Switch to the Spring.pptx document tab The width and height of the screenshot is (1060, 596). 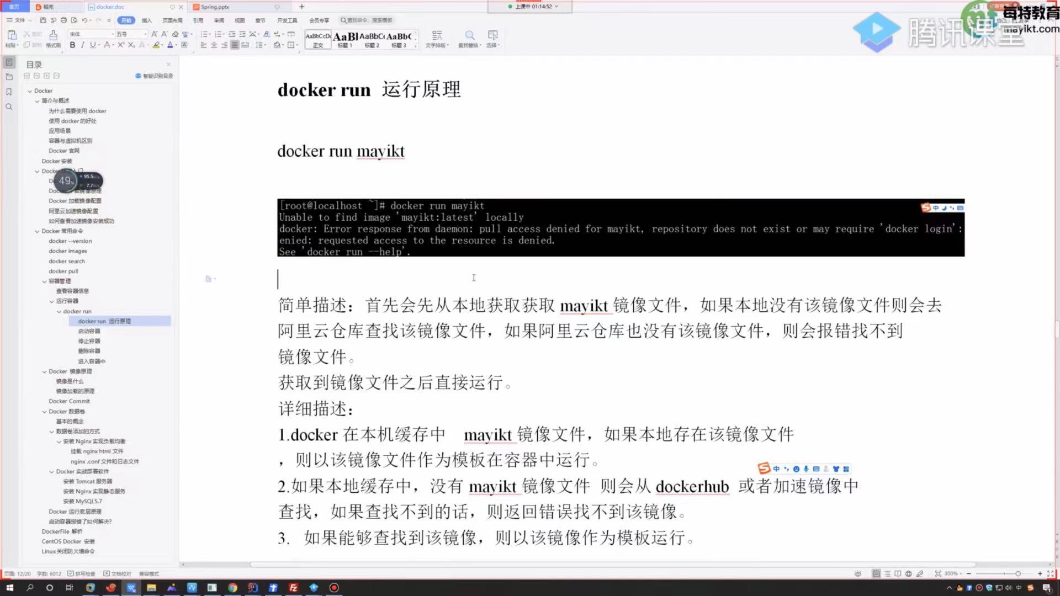pos(214,7)
